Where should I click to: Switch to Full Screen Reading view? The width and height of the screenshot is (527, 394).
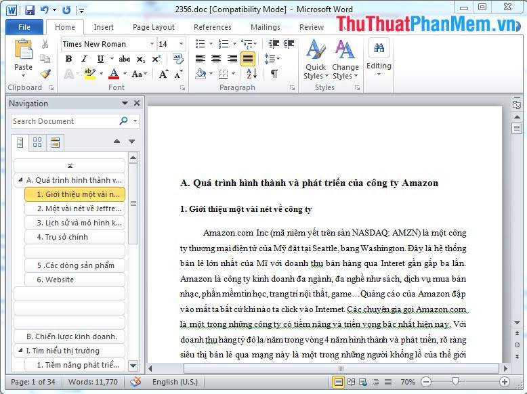[x=351, y=382]
